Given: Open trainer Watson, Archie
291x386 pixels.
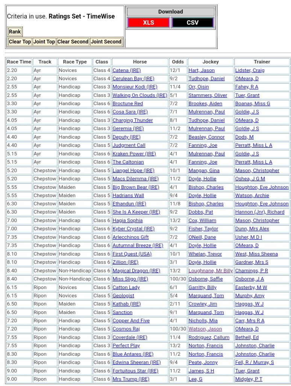Looking at the screenshot, I should coord(252,196).
